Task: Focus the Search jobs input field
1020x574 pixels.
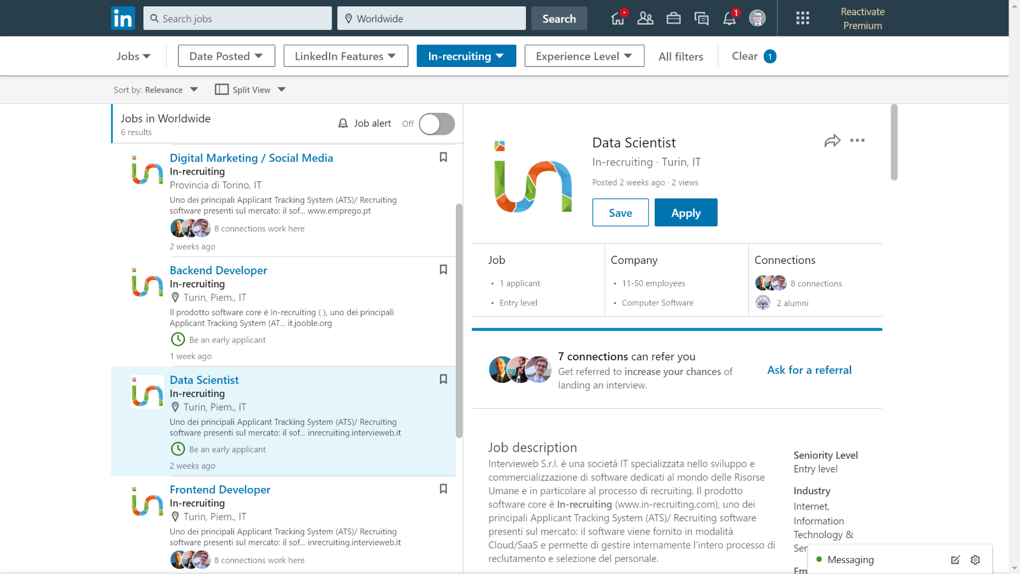Action: (237, 18)
